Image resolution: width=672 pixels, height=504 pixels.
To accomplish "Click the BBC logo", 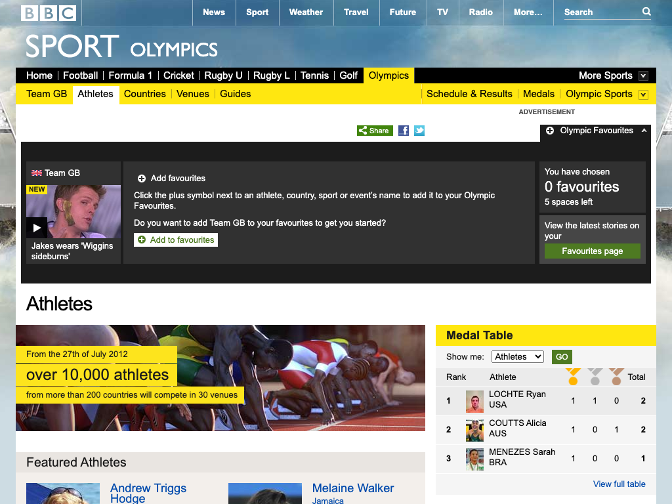I will tap(49, 13).
